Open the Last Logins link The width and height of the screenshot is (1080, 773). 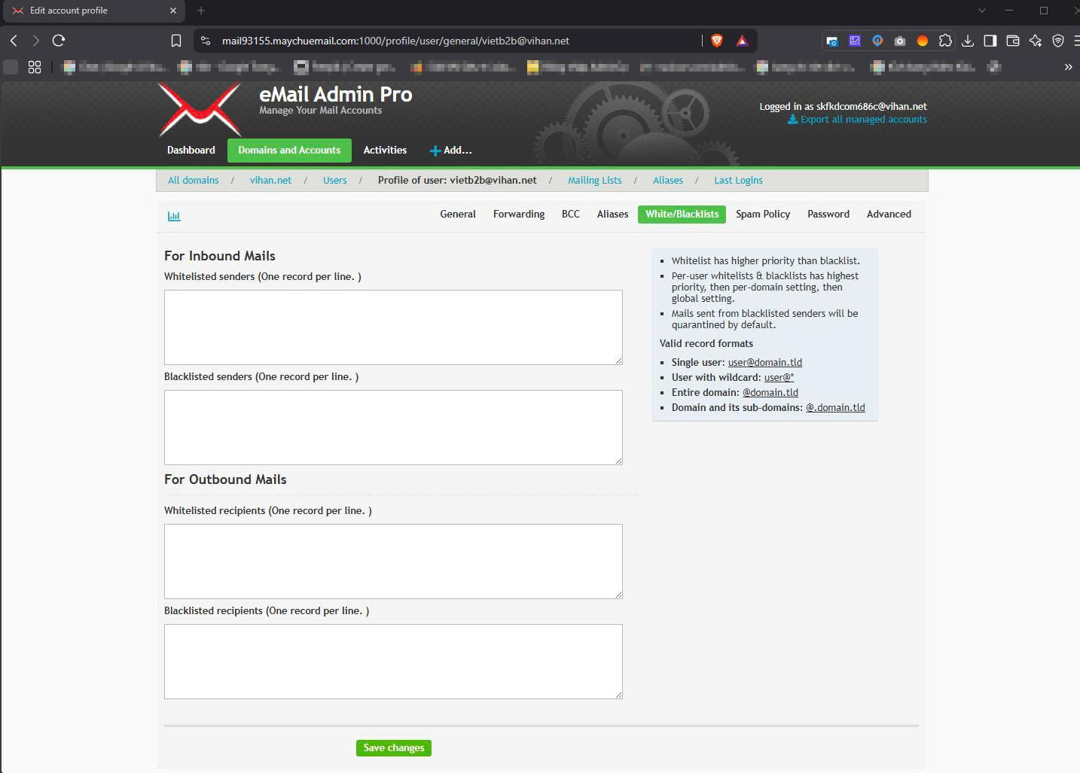[738, 181]
